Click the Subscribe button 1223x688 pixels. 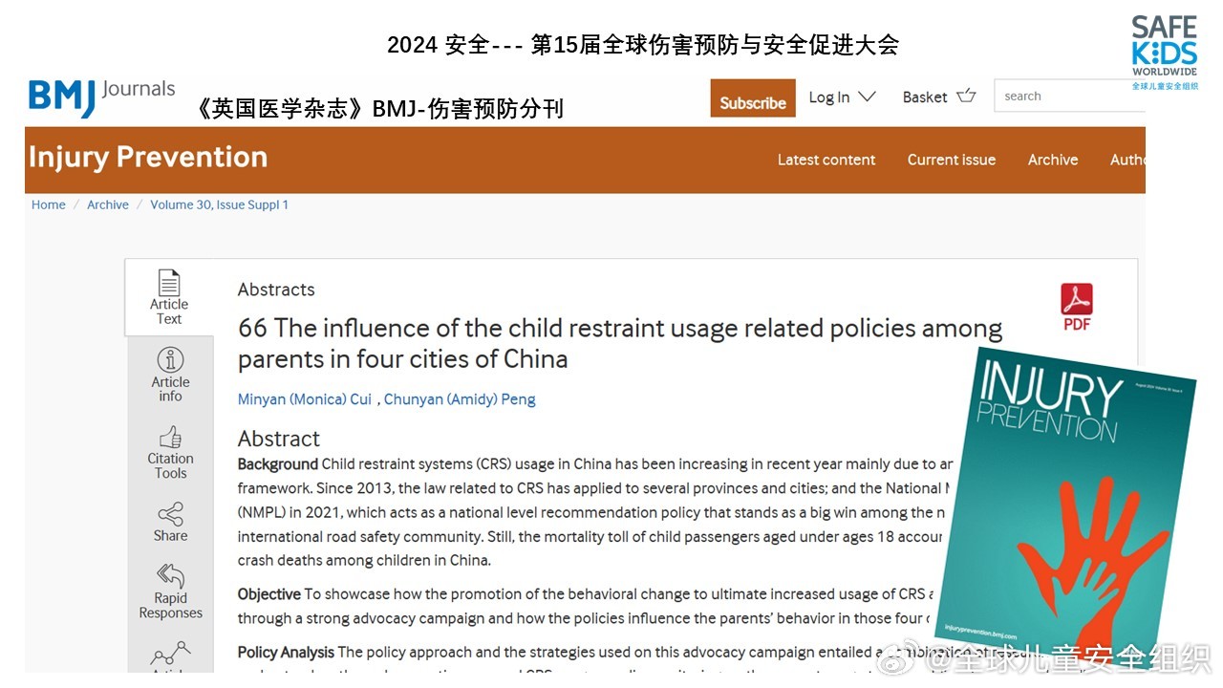(x=753, y=98)
